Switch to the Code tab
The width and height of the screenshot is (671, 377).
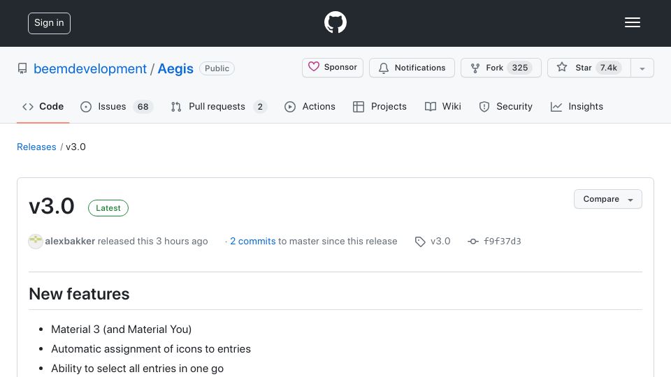43,106
